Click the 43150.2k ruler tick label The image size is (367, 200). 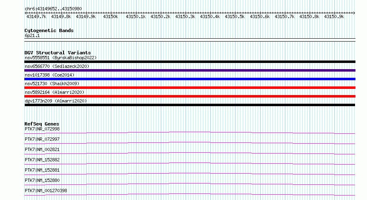(160, 16)
